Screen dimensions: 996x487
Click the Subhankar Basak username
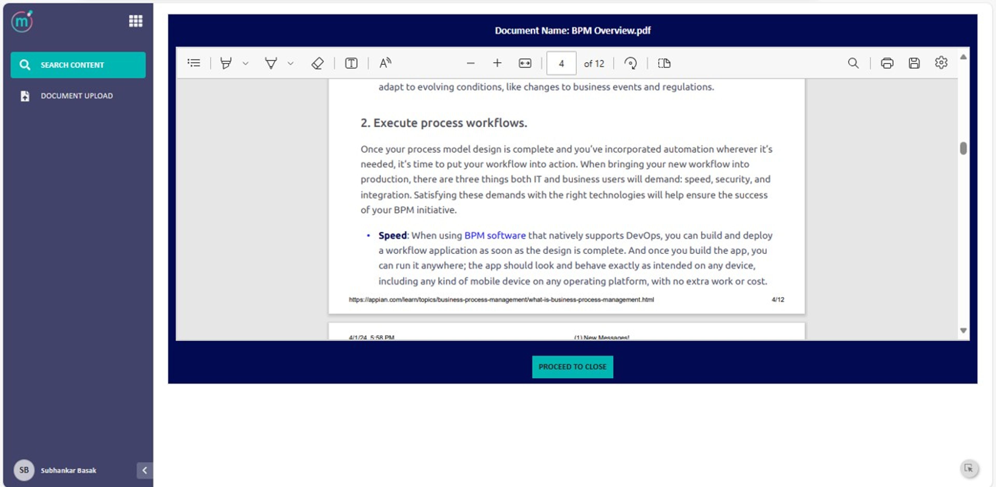68,470
